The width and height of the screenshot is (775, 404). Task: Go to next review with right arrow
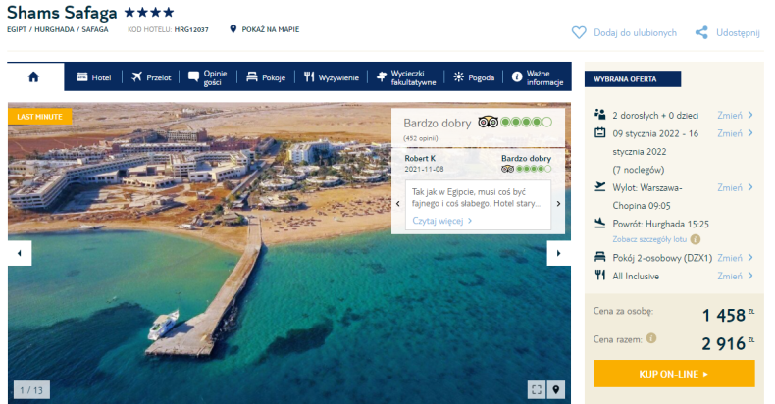pyautogui.click(x=558, y=204)
